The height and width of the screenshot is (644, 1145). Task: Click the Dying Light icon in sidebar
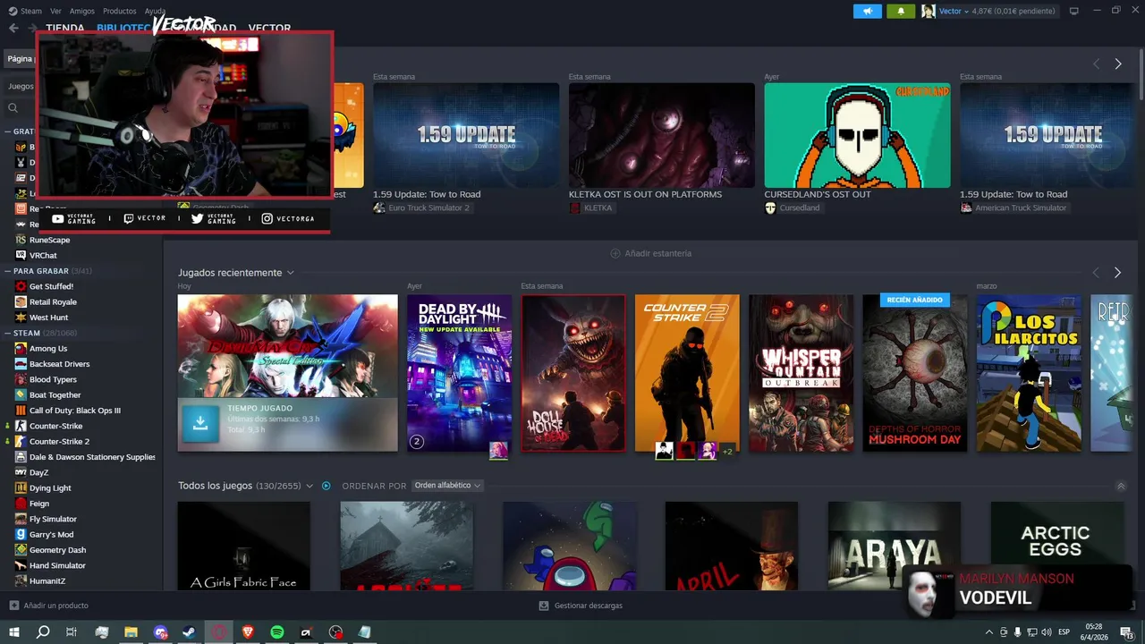pyautogui.click(x=21, y=487)
